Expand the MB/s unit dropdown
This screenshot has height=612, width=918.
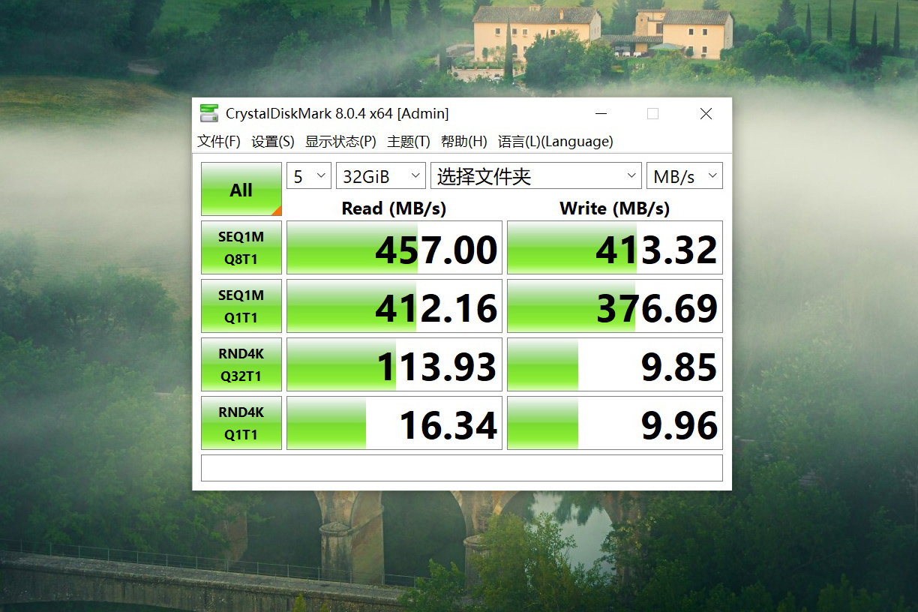(x=685, y=176)
